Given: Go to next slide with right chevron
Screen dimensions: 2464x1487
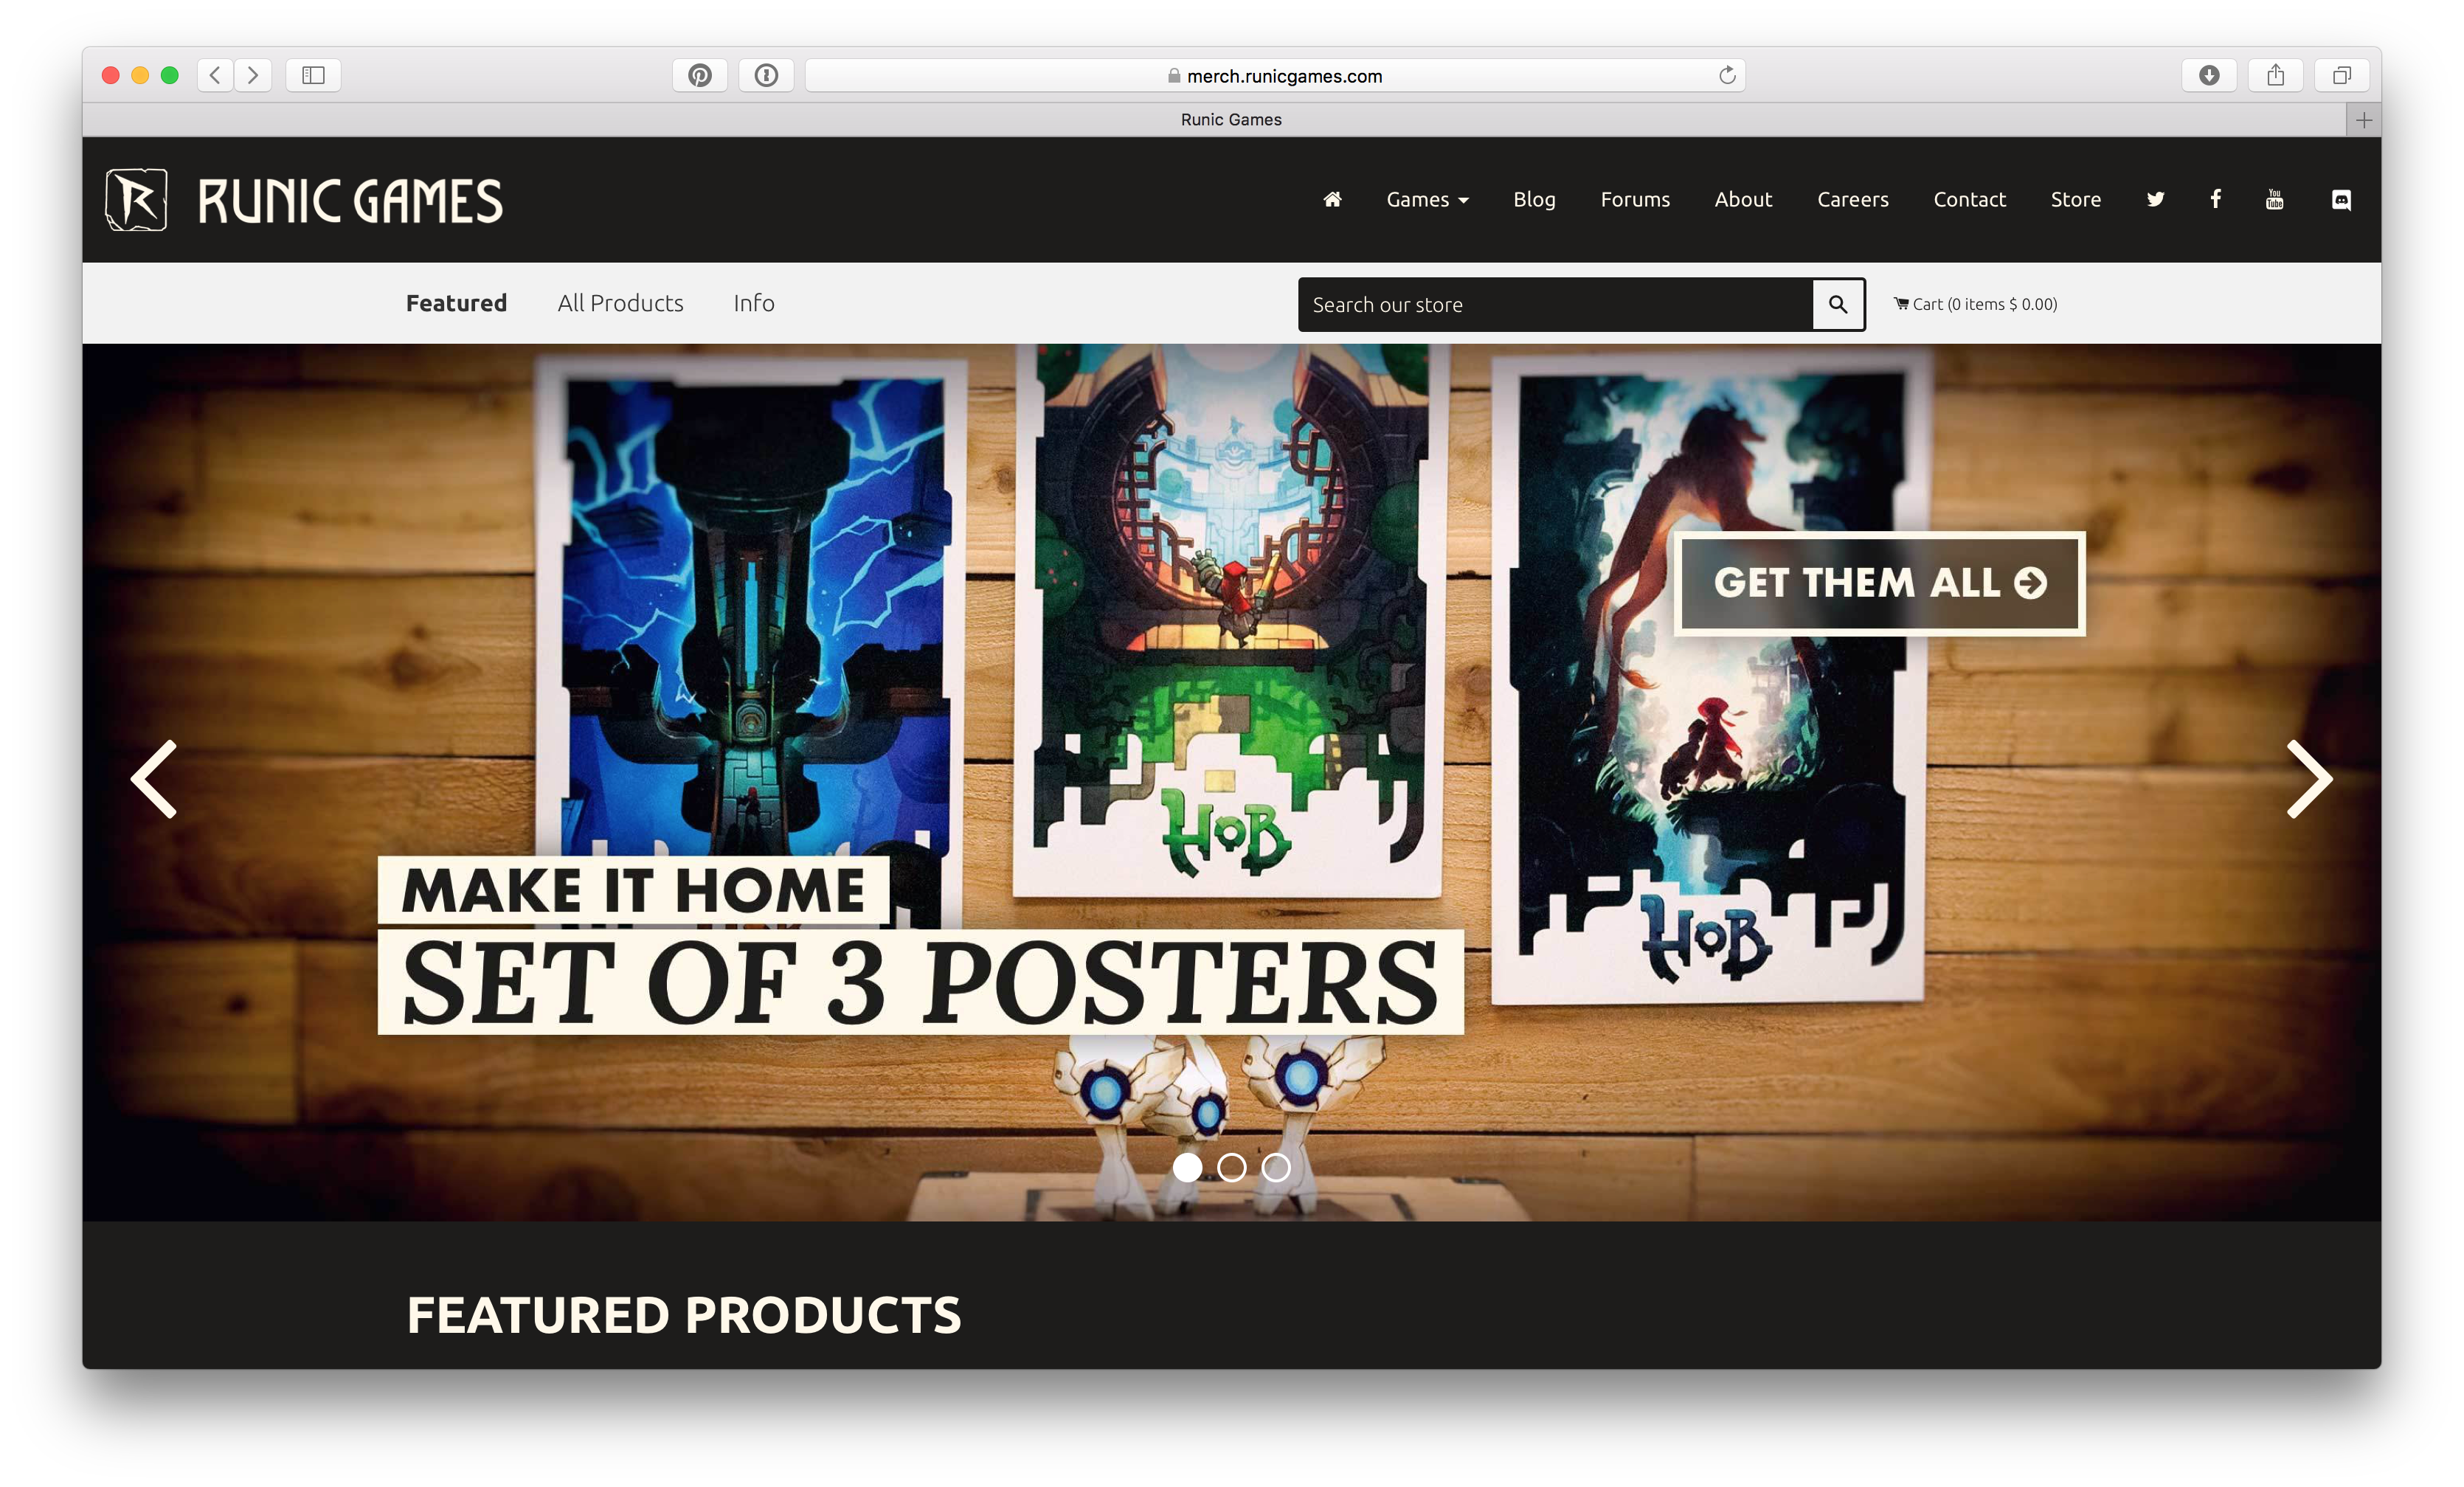Looking at the screenshot, I should click(x=2309, y=779).
